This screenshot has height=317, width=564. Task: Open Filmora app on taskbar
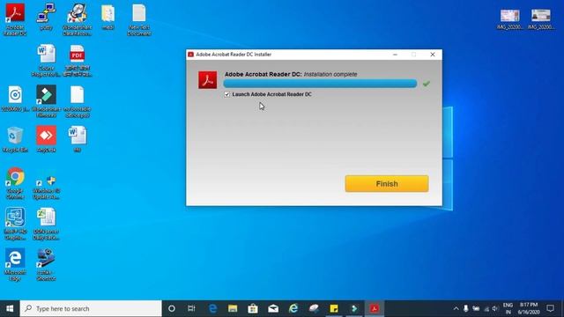click(354, 308)
